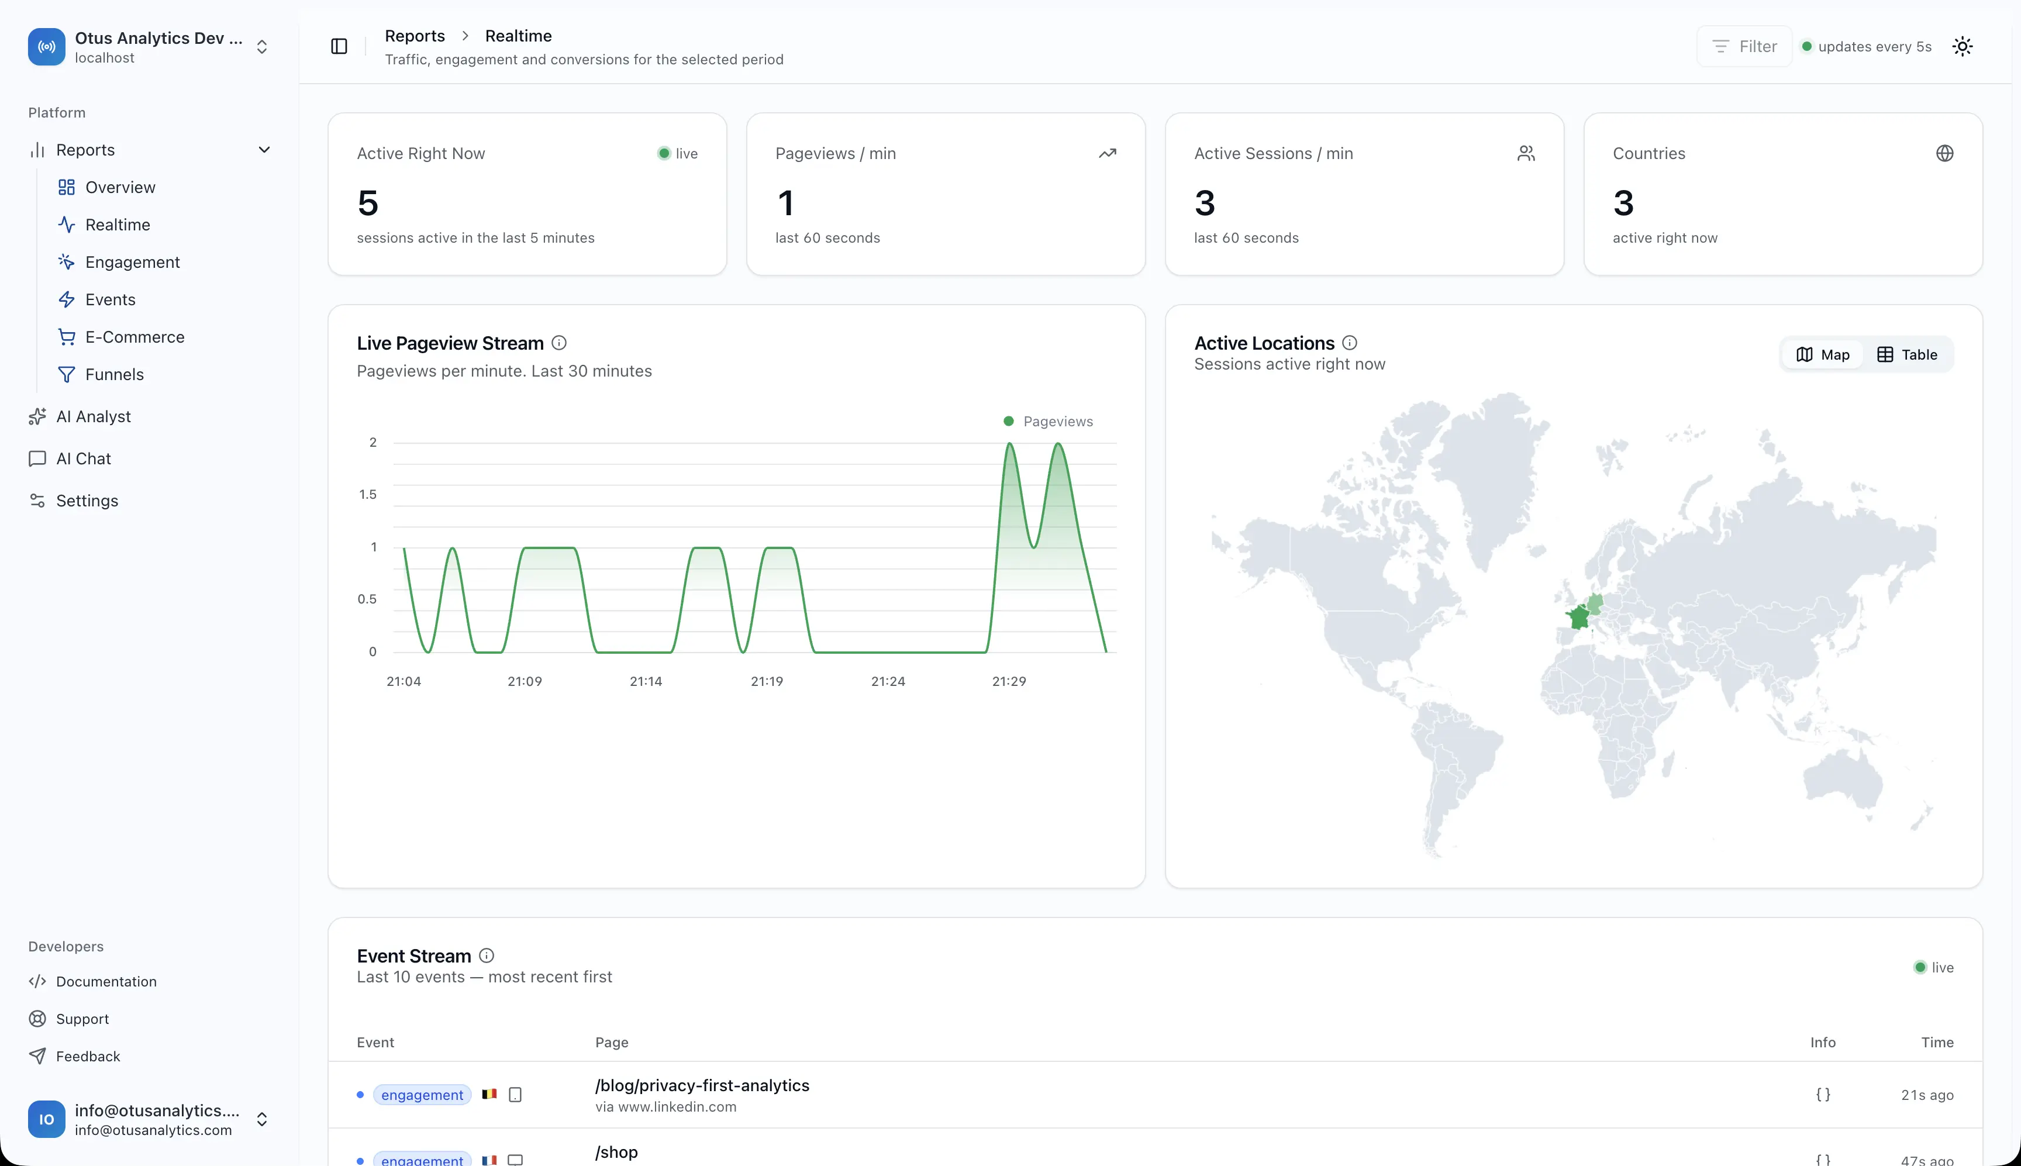Click the AI Chat bubble icon
Screen dimensions: 2021x1166
[x=37, y=459]
